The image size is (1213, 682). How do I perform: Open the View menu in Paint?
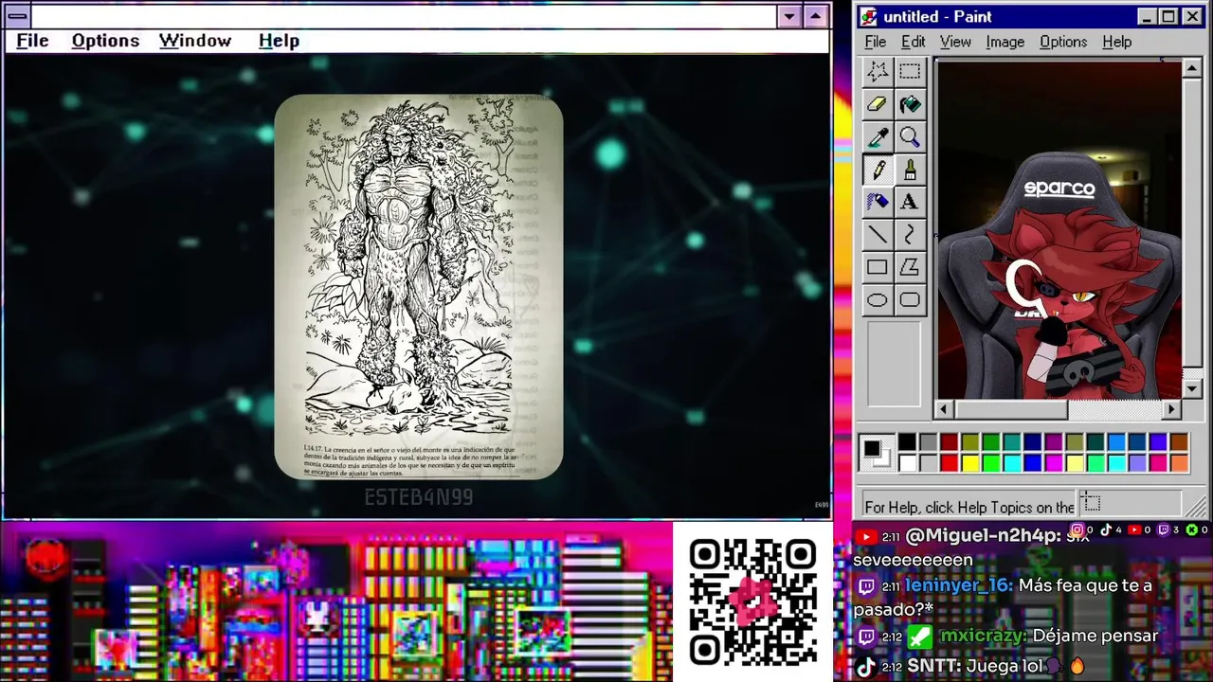click(x=955, y=42)
